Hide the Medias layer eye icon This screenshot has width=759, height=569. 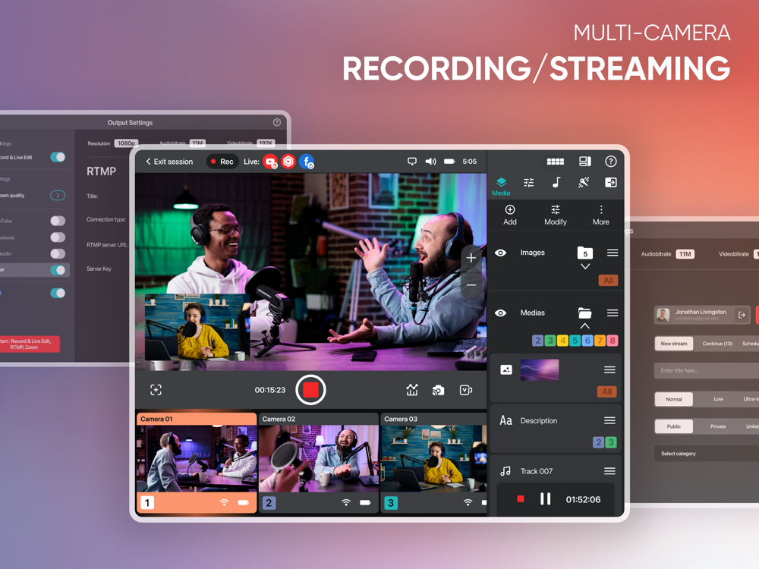coord(500,313)
